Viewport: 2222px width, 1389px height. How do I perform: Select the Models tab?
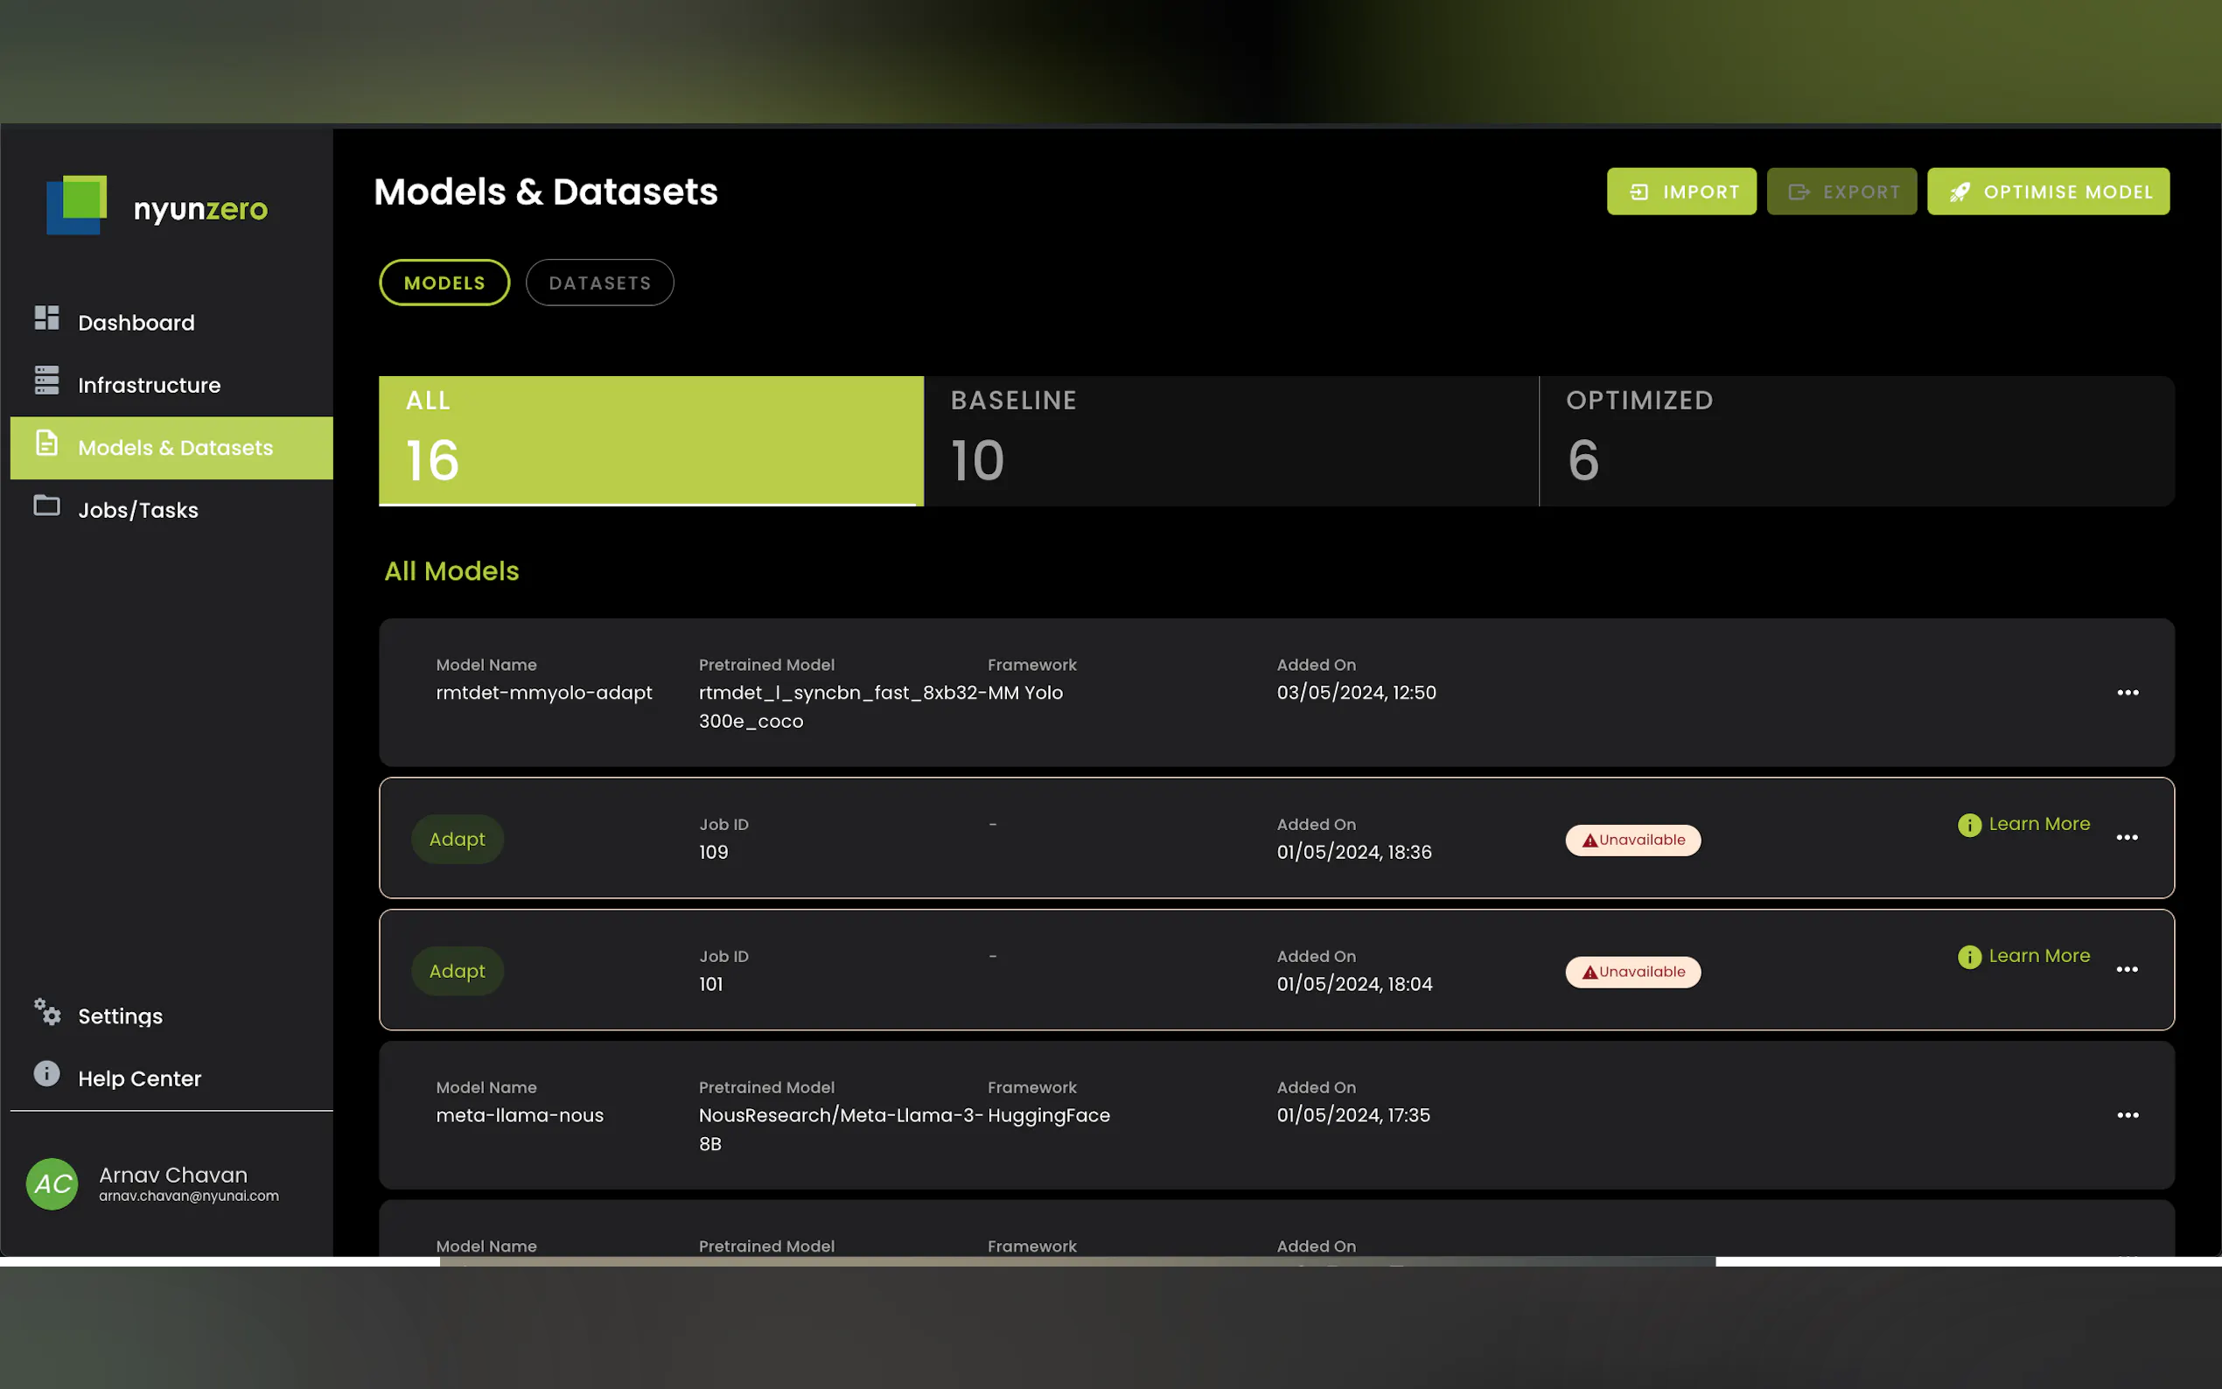click(444, 283)
